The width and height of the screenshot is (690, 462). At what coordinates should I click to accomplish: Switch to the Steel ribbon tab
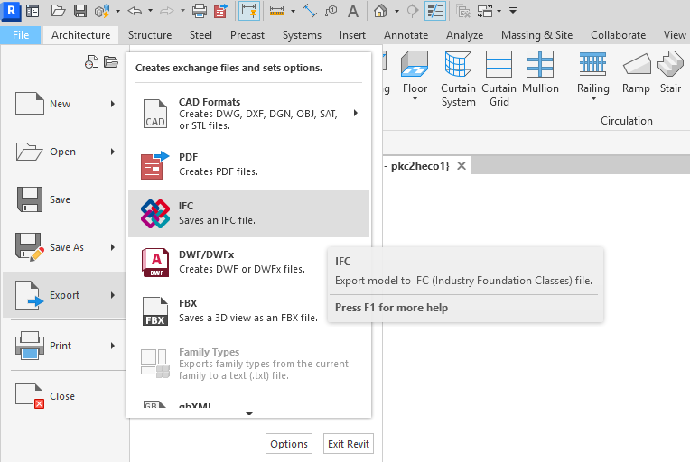[200, 34]
